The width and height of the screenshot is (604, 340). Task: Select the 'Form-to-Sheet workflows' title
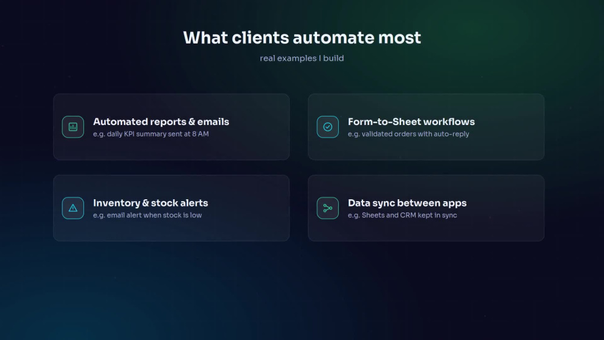pos(411,121)
